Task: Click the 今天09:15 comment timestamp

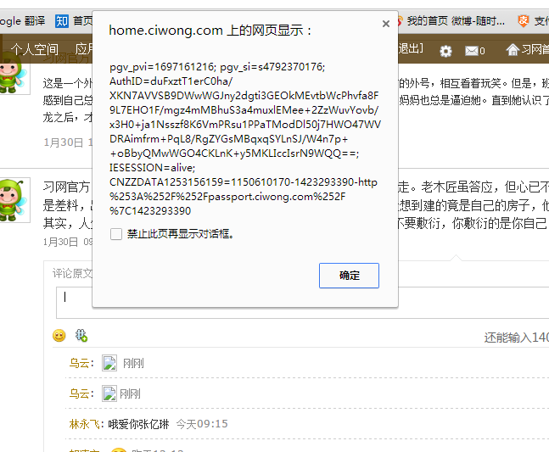Action: point(202,424)
